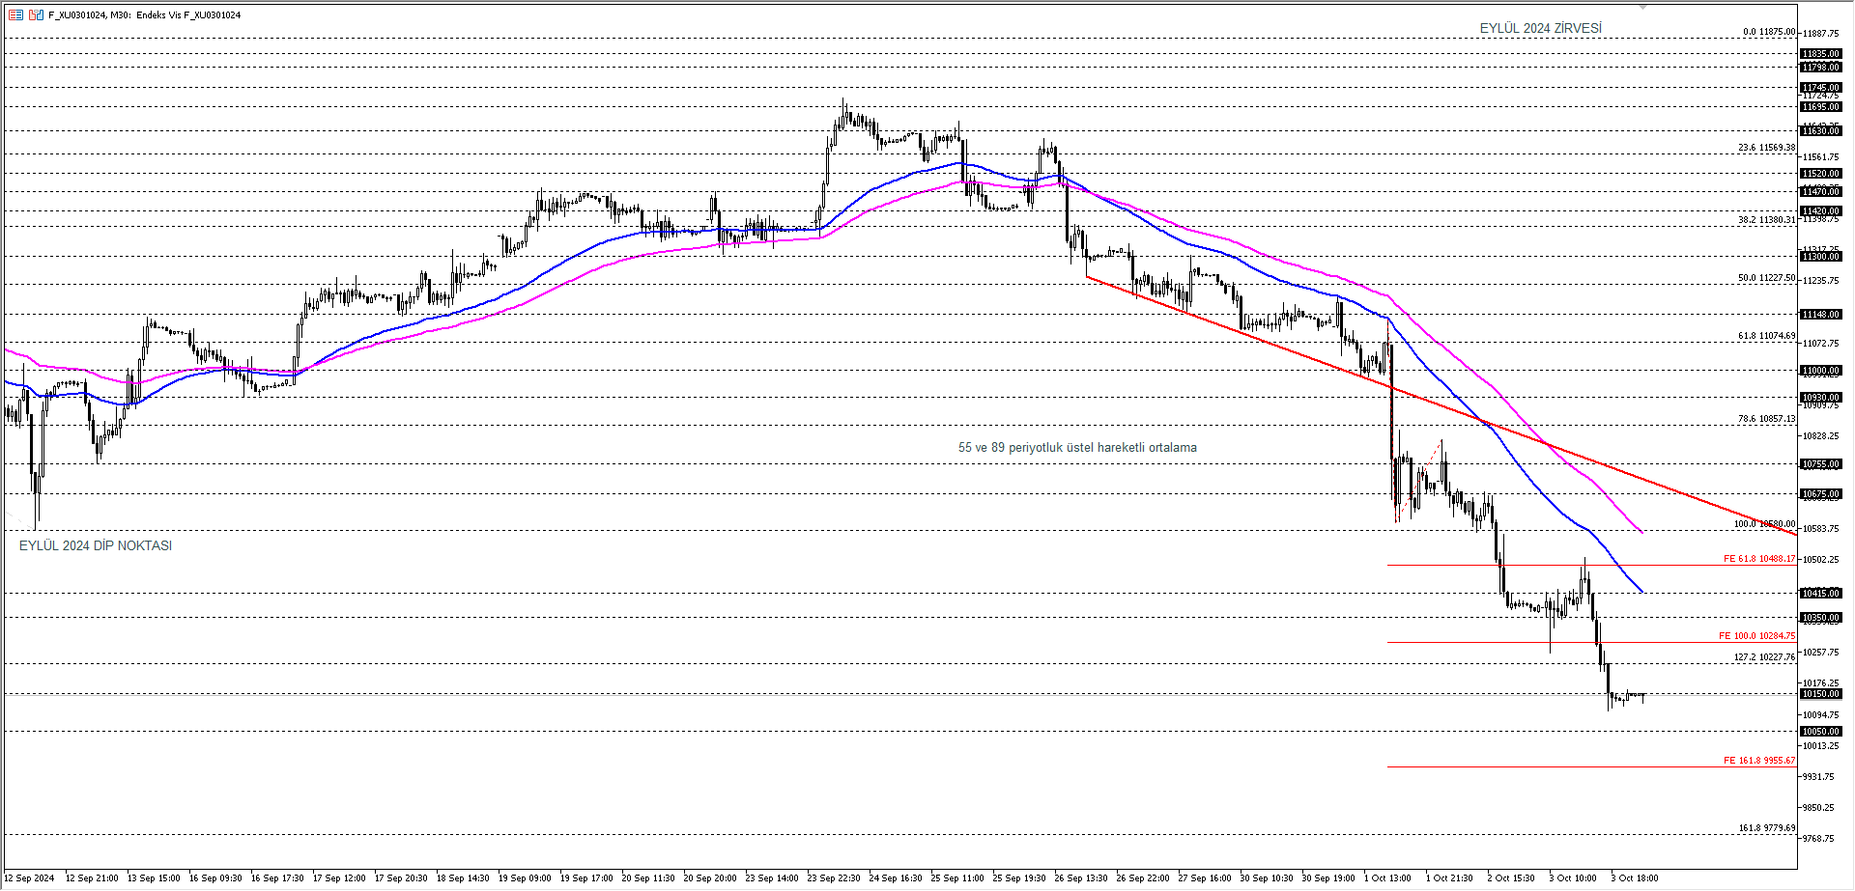Click the EYLÜL 2024 DİP NOKTASI label
Screen dimensions: 1855x891
coord(96,545)
